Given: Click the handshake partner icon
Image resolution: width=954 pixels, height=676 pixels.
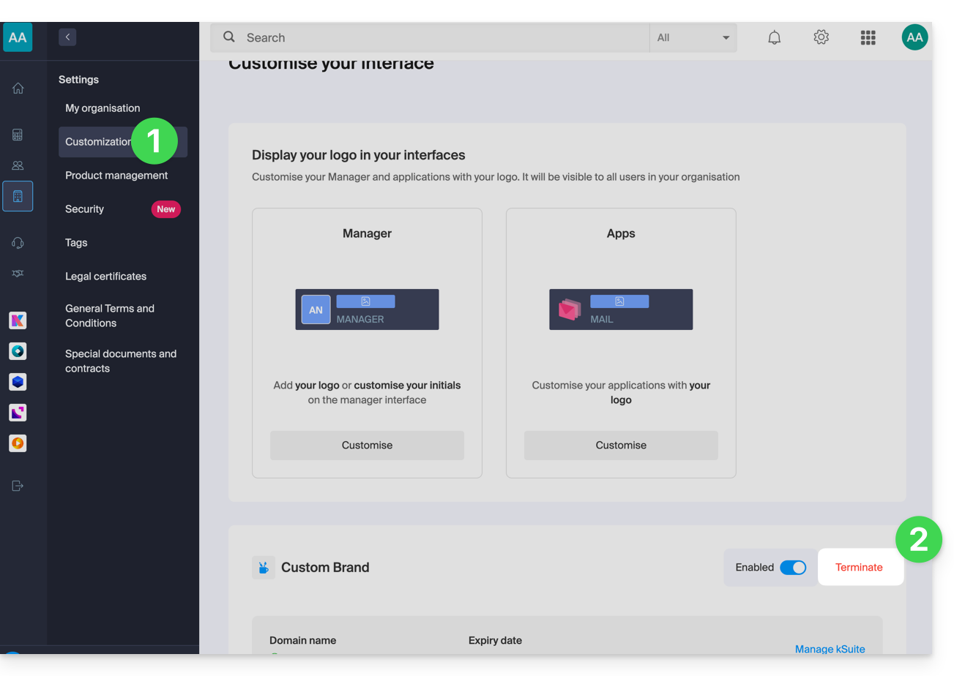Looking at the screenshot, I should click(18, 273).
